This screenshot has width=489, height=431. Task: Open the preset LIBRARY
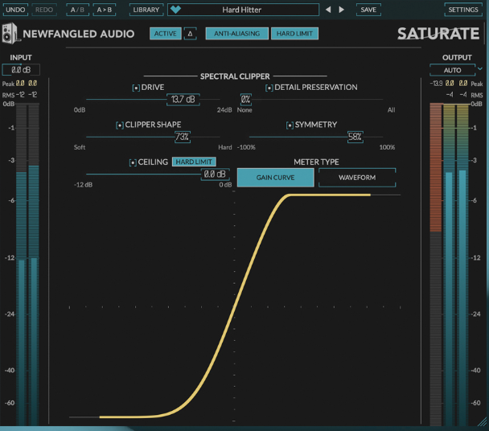pos(146,10)
